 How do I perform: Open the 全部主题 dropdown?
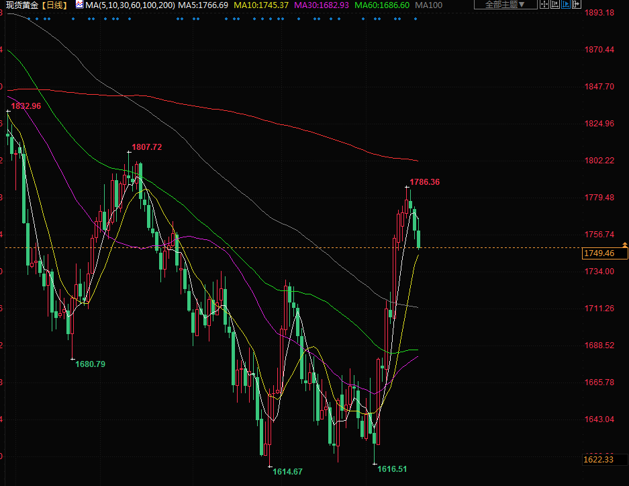(x=505, y=5)
